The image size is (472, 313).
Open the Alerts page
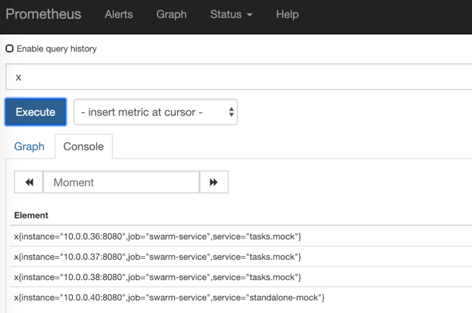tap(119, 14)
